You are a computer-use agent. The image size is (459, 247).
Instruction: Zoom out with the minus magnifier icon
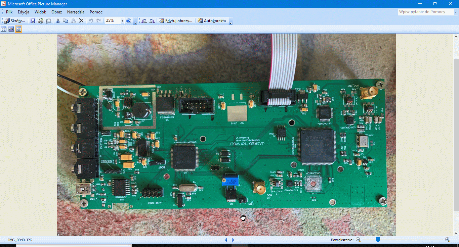pyautogui.click(x=358, y=240)
